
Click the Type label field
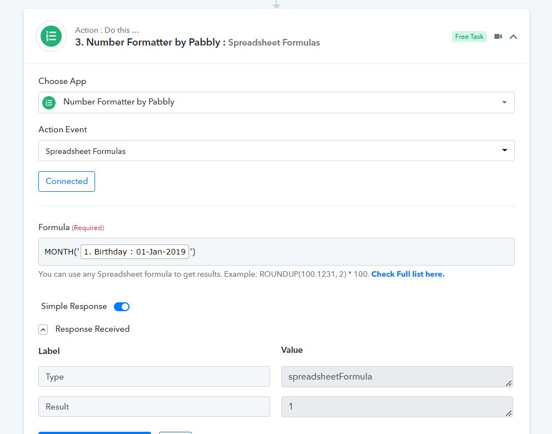(154, 377)
